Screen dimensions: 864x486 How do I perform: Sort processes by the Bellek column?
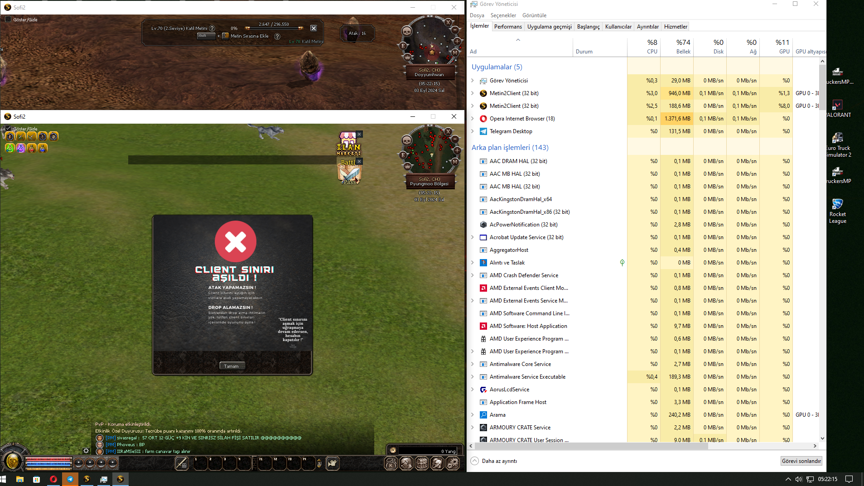pos(677,47)
